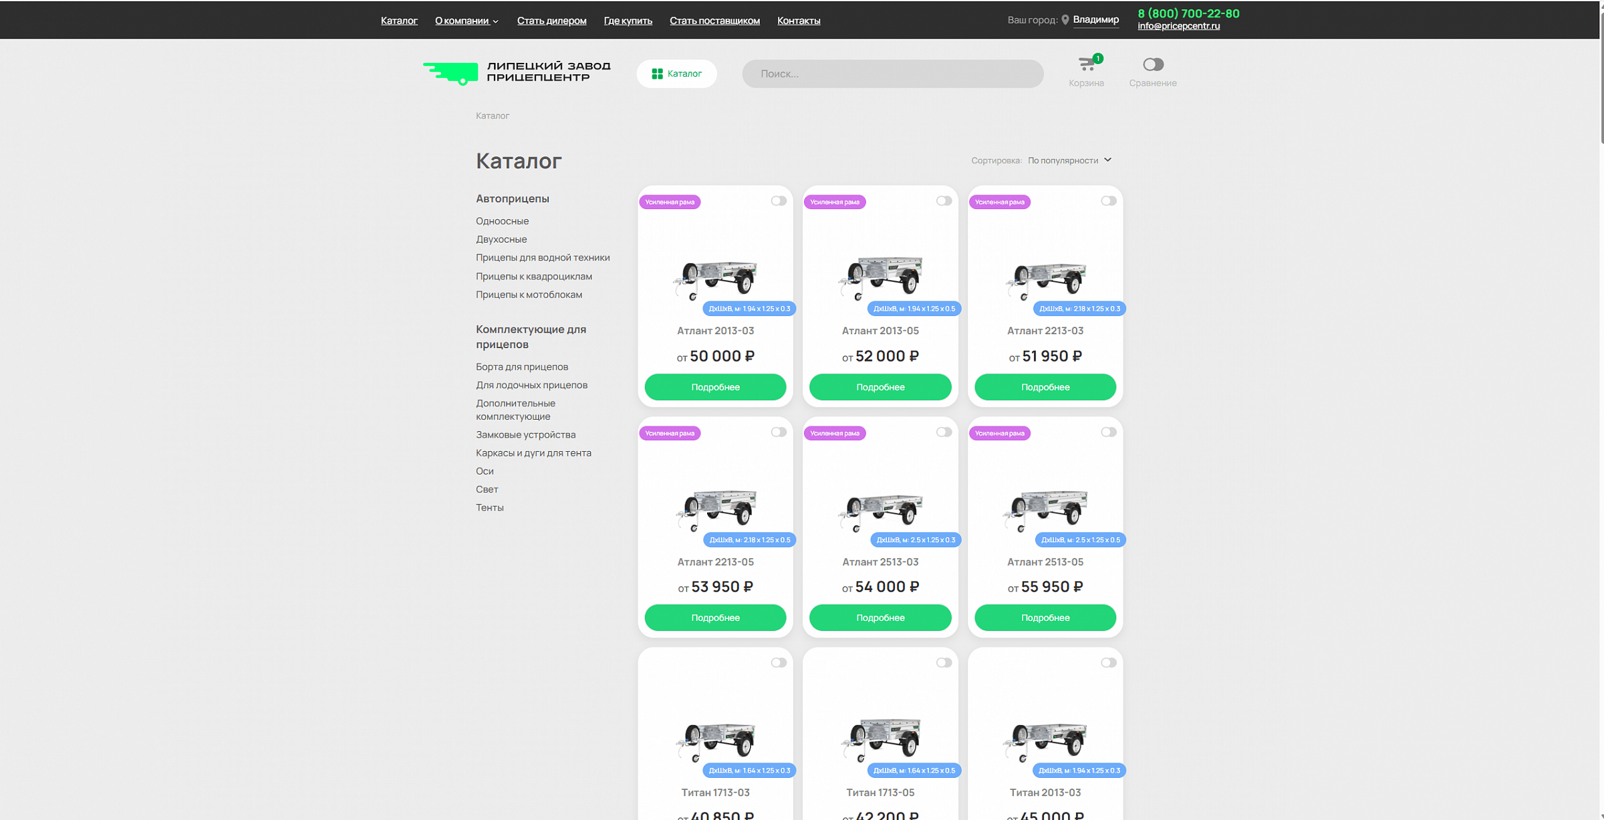Click the Усиленная рама badge on Атлант 2013-03
This screenshot has height=820, width=1604.
670,202
